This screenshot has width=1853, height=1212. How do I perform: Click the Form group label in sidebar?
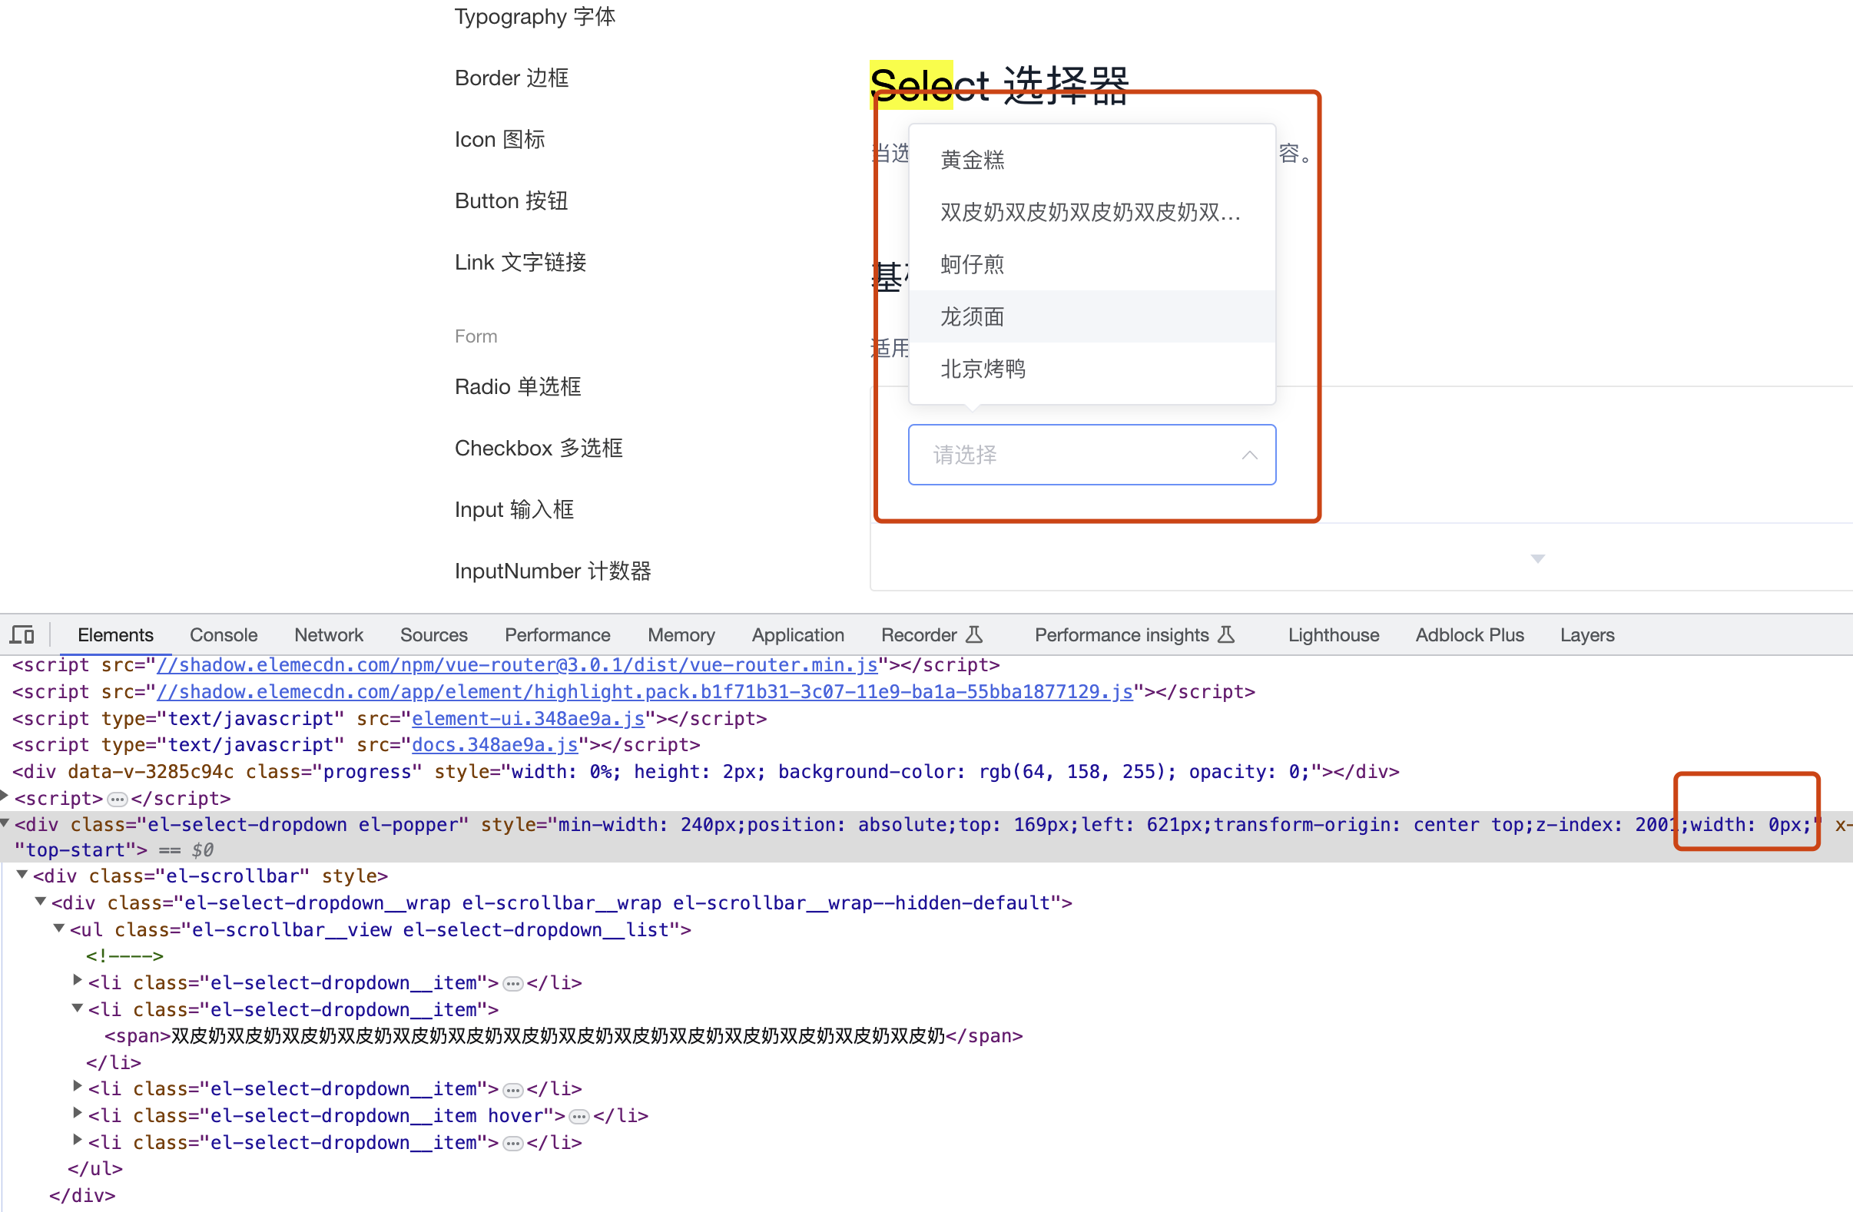pyautogui.click(x=476, y=336)
